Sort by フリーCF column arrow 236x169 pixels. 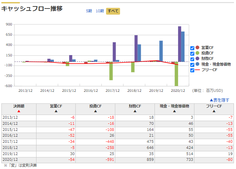[214, 111]
